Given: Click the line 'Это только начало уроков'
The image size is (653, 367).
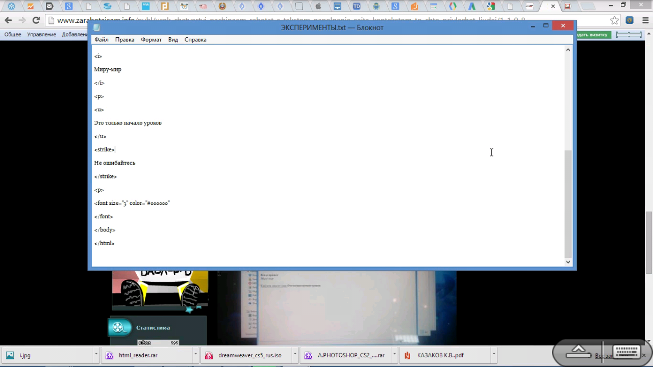Looking at the screenshot, I should coord(128,123).
